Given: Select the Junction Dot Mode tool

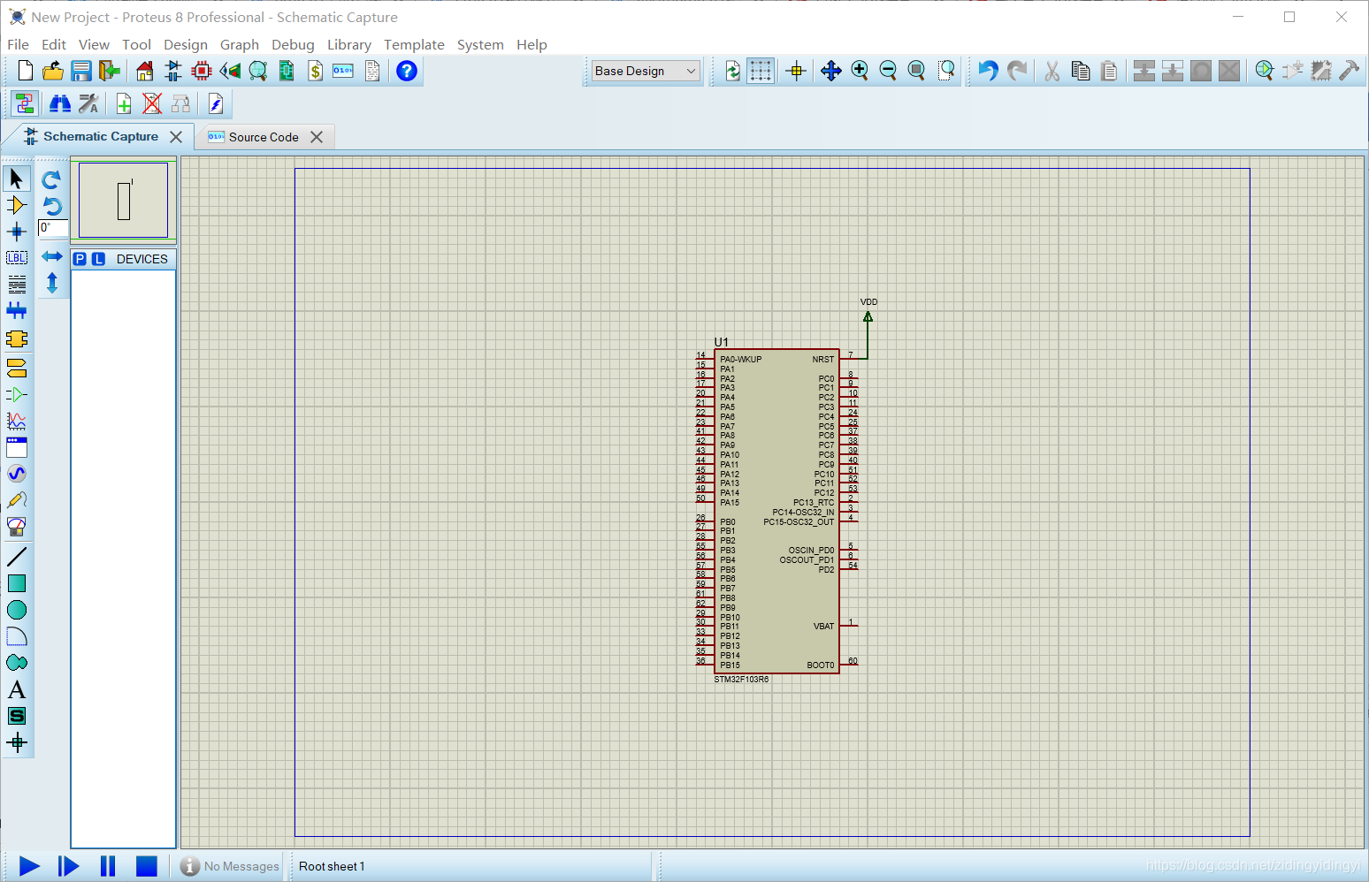Looking at the screenshot, I should [17, 232].
